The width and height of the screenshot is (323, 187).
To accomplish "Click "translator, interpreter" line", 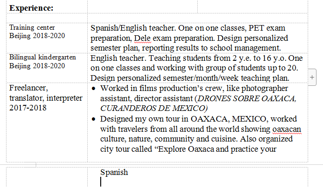I will (x=45, y=98).
